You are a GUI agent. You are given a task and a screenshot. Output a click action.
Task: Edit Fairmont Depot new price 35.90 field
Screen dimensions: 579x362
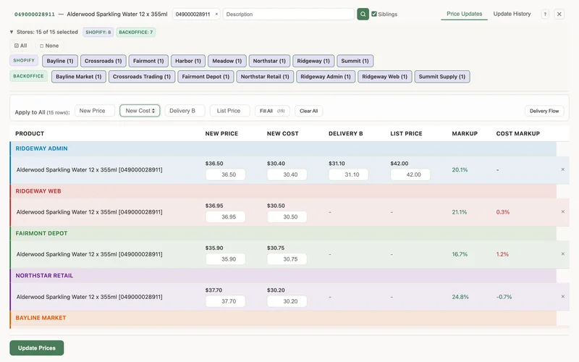[x=225, y=259]
